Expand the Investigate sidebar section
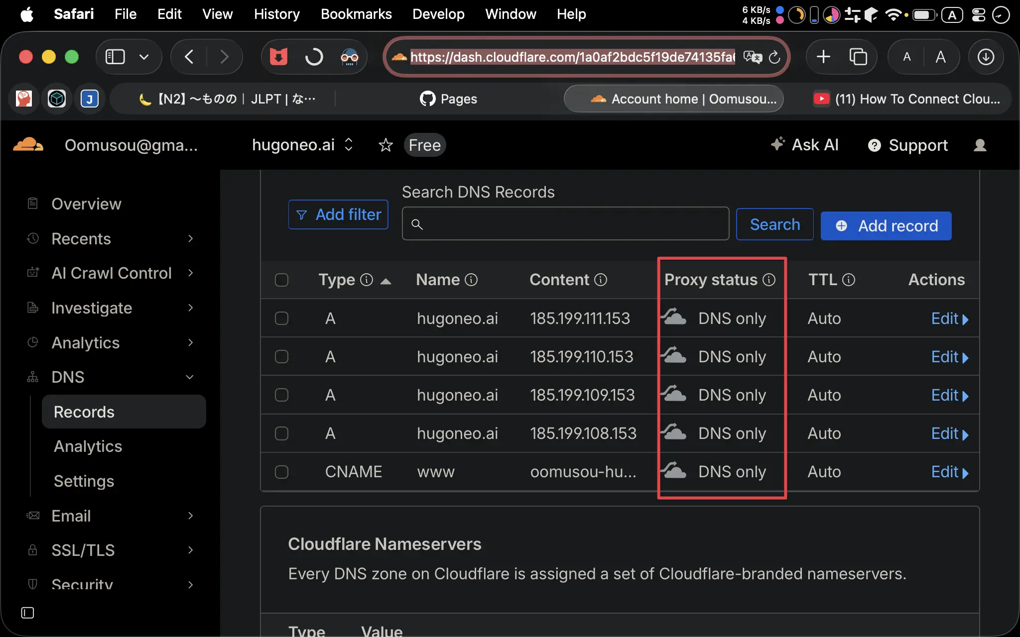The image size is (1020, 637). 190,308
